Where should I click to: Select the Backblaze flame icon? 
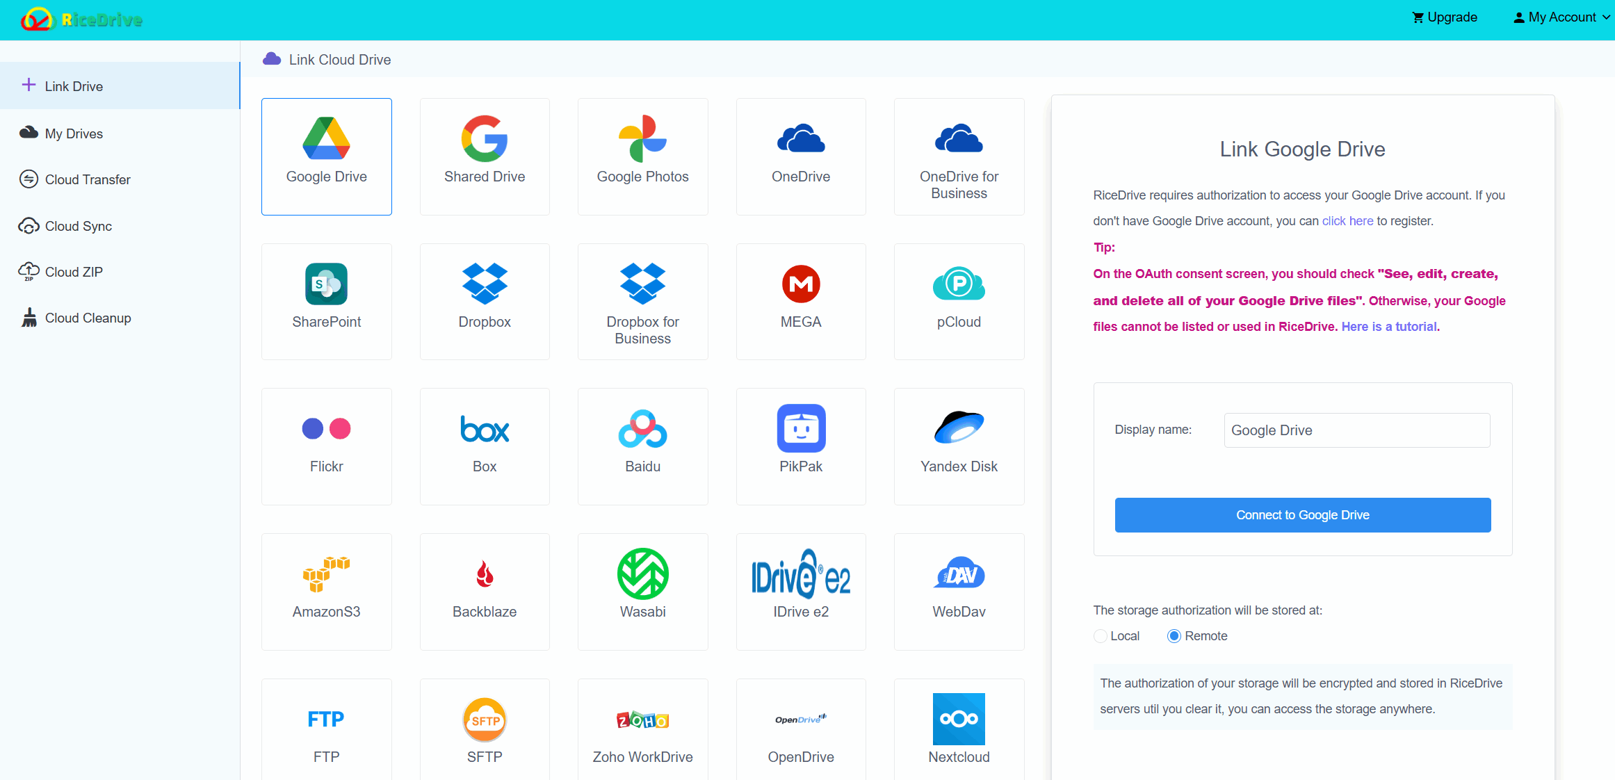click(485, 574)
